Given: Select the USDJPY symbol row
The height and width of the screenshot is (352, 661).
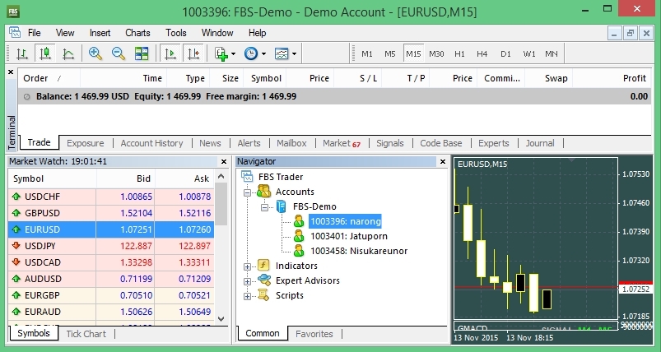Looking at the screenshot, I should coord(111,246).
